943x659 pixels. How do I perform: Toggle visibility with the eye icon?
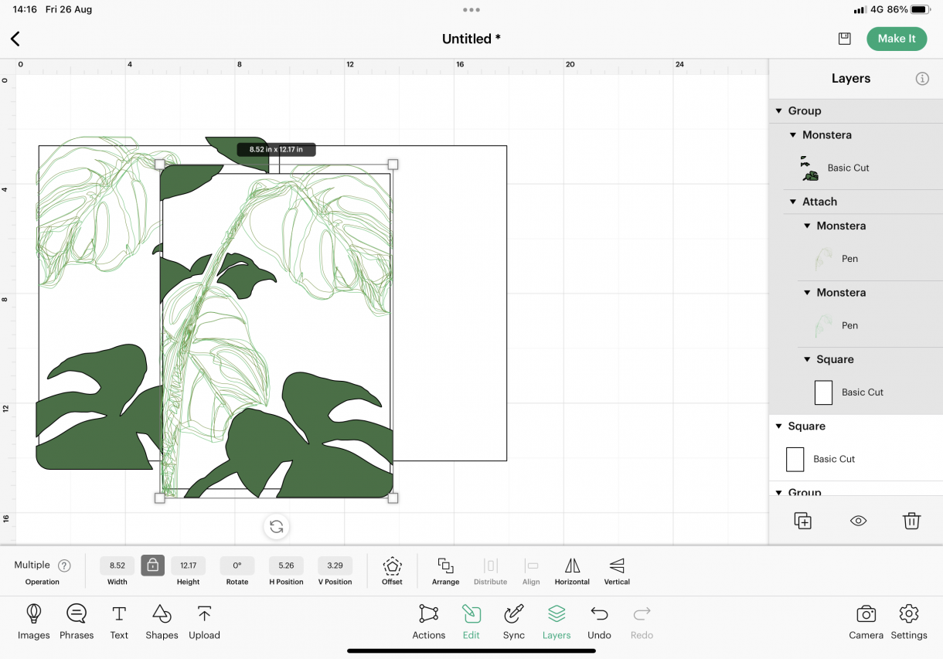coord(858,521)
